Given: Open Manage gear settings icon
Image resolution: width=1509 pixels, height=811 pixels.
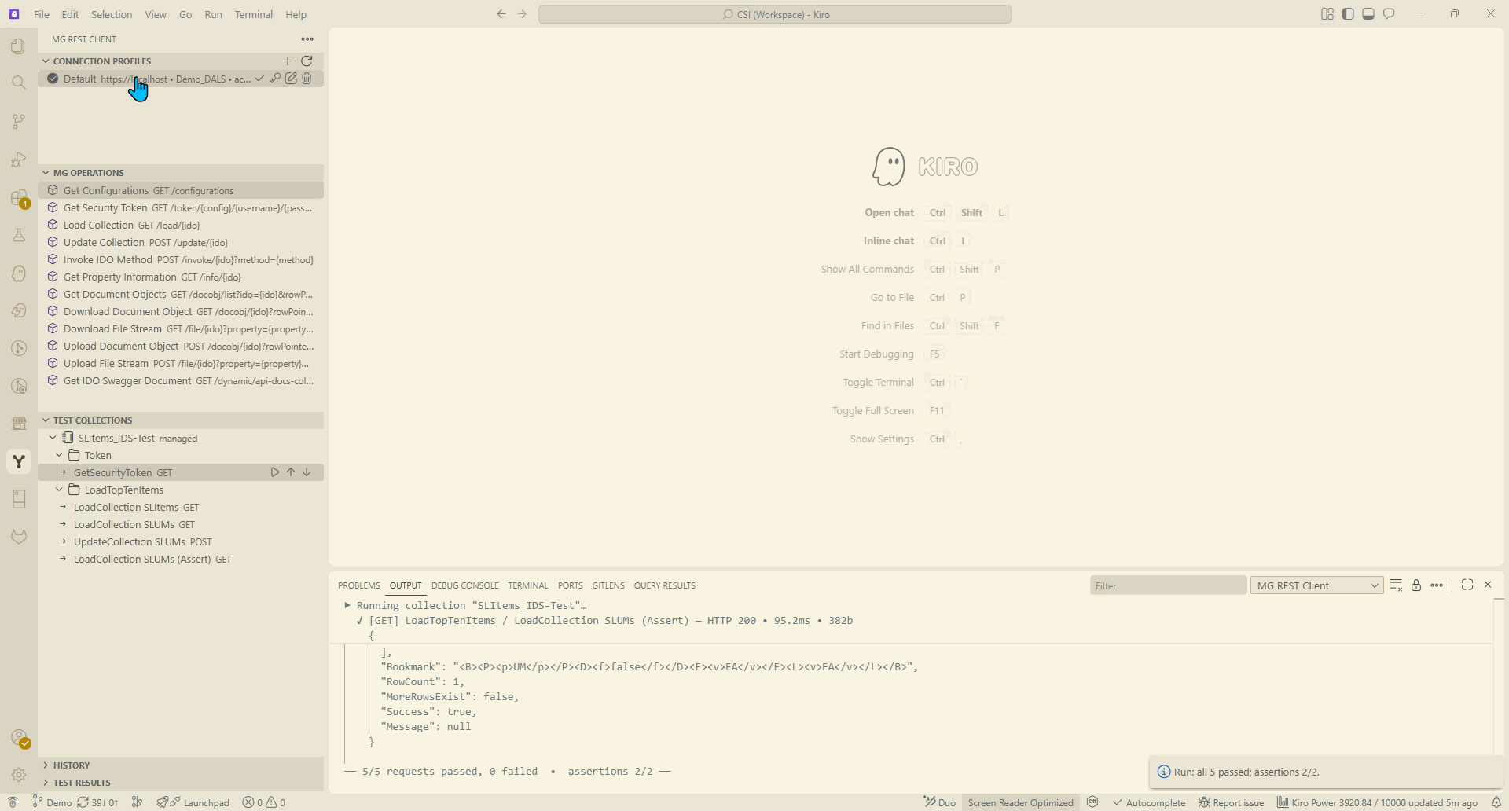Looking at the screenshot, I should point(19,775).
